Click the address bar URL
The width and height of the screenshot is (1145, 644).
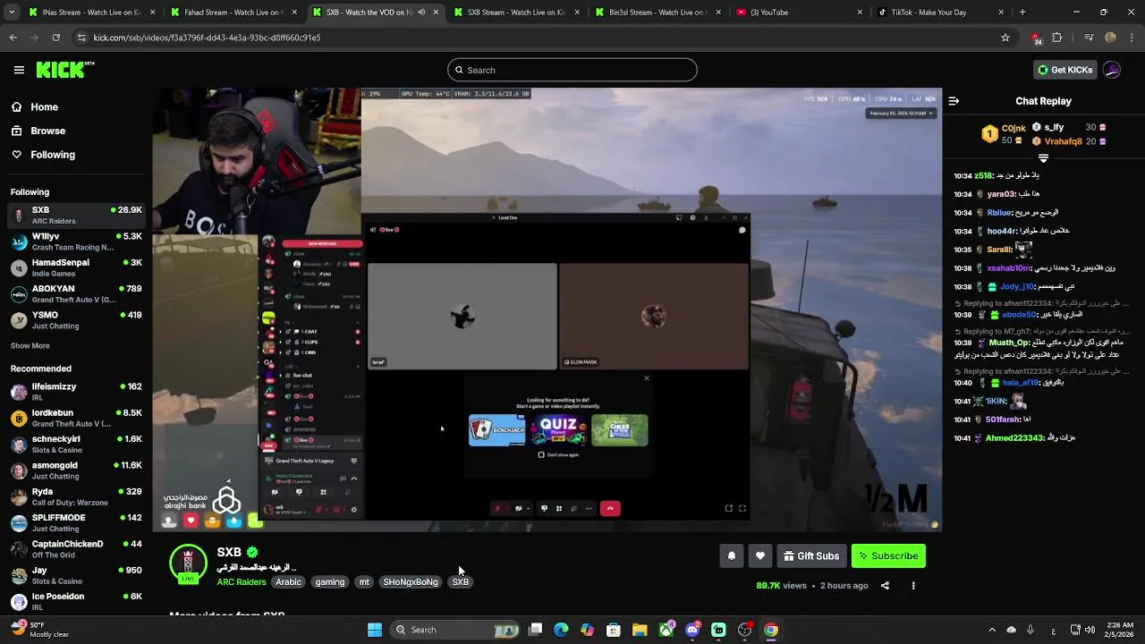click(207, 38)
